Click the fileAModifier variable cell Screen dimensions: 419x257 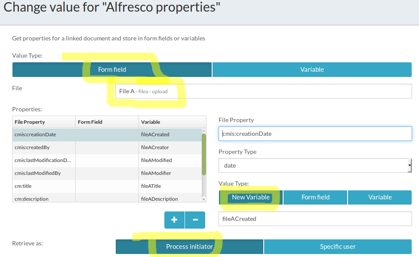coord(170,173)
